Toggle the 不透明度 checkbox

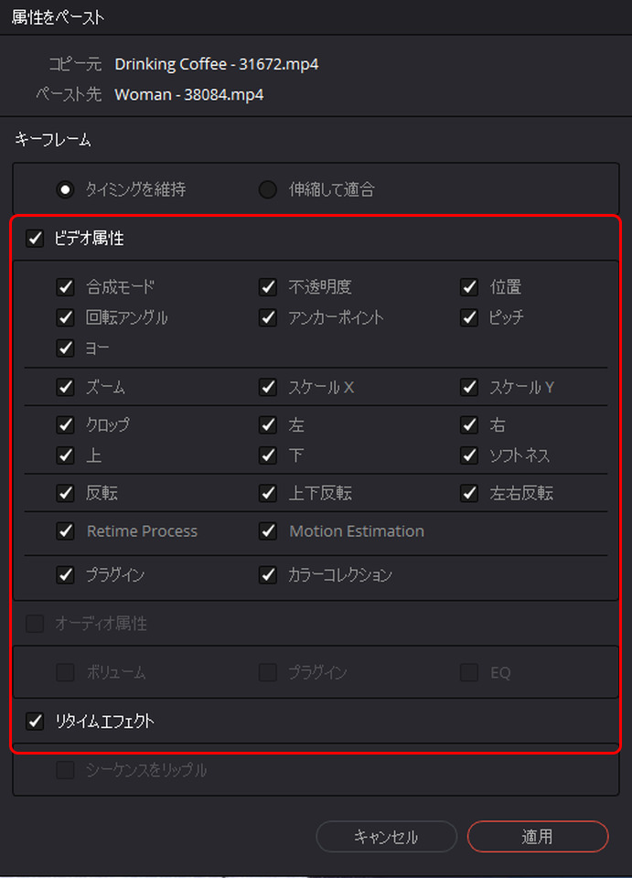tap(268, 287)
